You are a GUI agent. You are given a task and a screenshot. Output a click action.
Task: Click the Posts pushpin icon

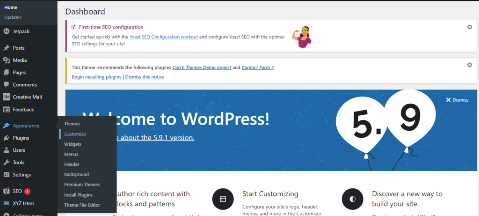pos(6,48)
